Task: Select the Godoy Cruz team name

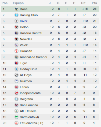Action: click(28, 69)
